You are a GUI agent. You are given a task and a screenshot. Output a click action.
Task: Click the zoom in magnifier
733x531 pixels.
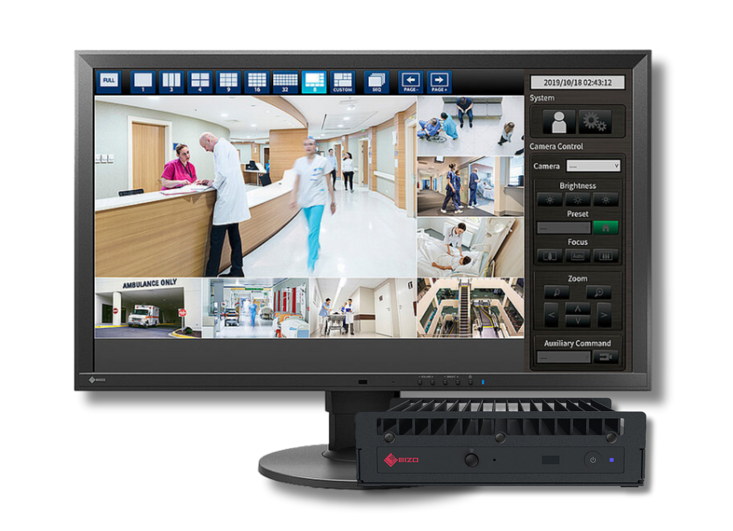click(598, 293)
